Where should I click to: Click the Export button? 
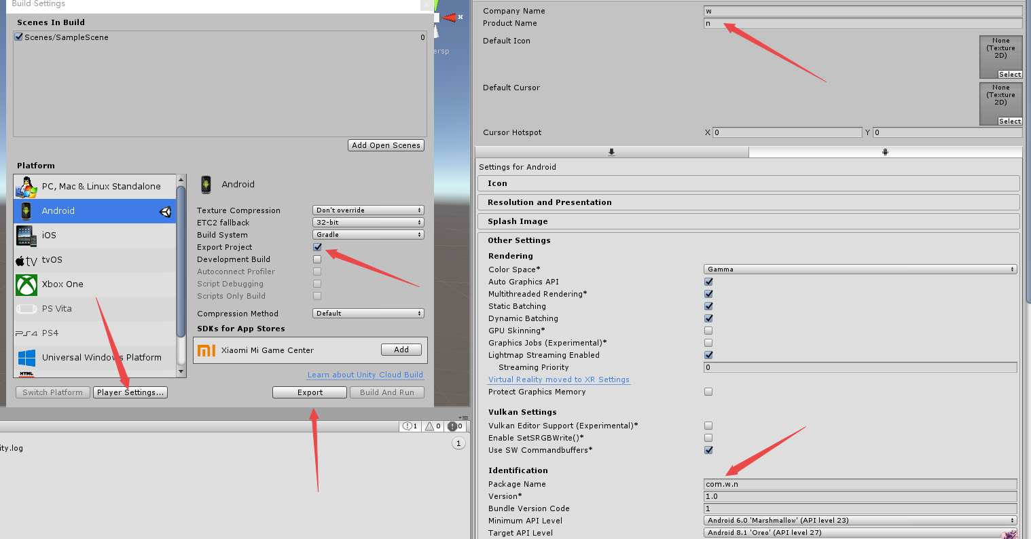(x=310, y=392)
